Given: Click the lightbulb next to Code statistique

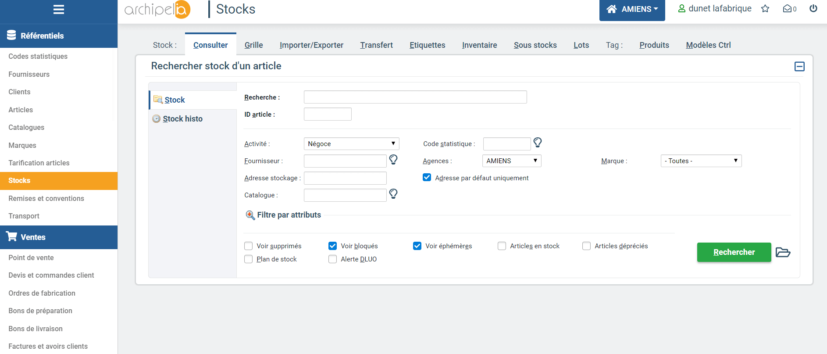Looking at the screenshot, I should coord(538,143).
